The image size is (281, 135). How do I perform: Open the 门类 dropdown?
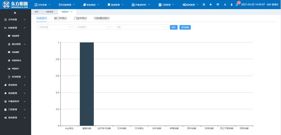[x=141, y=27]
